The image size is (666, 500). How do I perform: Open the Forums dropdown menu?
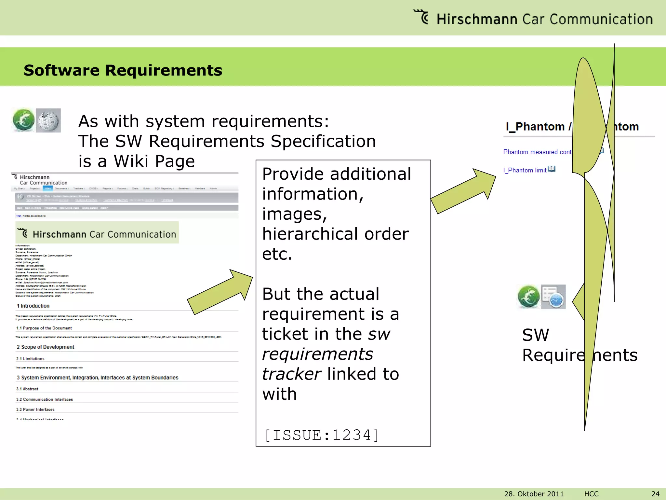pyautogui.click(x=122, y=188)
